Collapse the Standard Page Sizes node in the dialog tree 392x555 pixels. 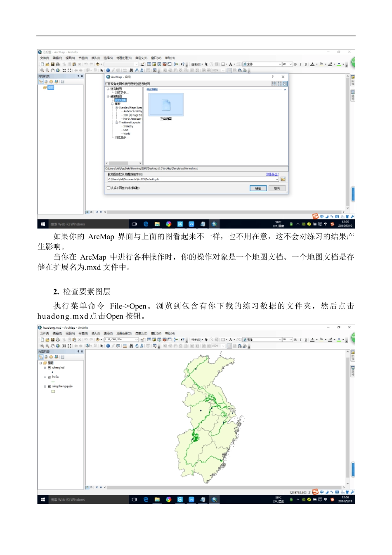(117, 107)
